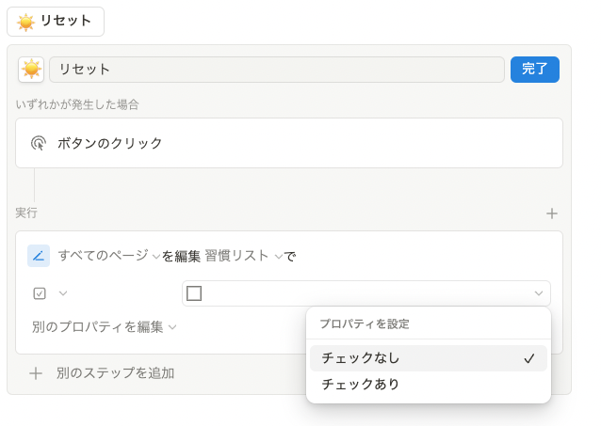
Task: Click the sun icon on top リセット button
Action: [x=25, y=22]
